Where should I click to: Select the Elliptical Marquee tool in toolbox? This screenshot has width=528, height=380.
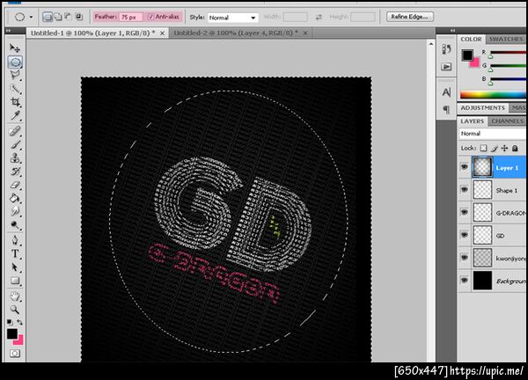pyautogui.click(x=15, y=62)
